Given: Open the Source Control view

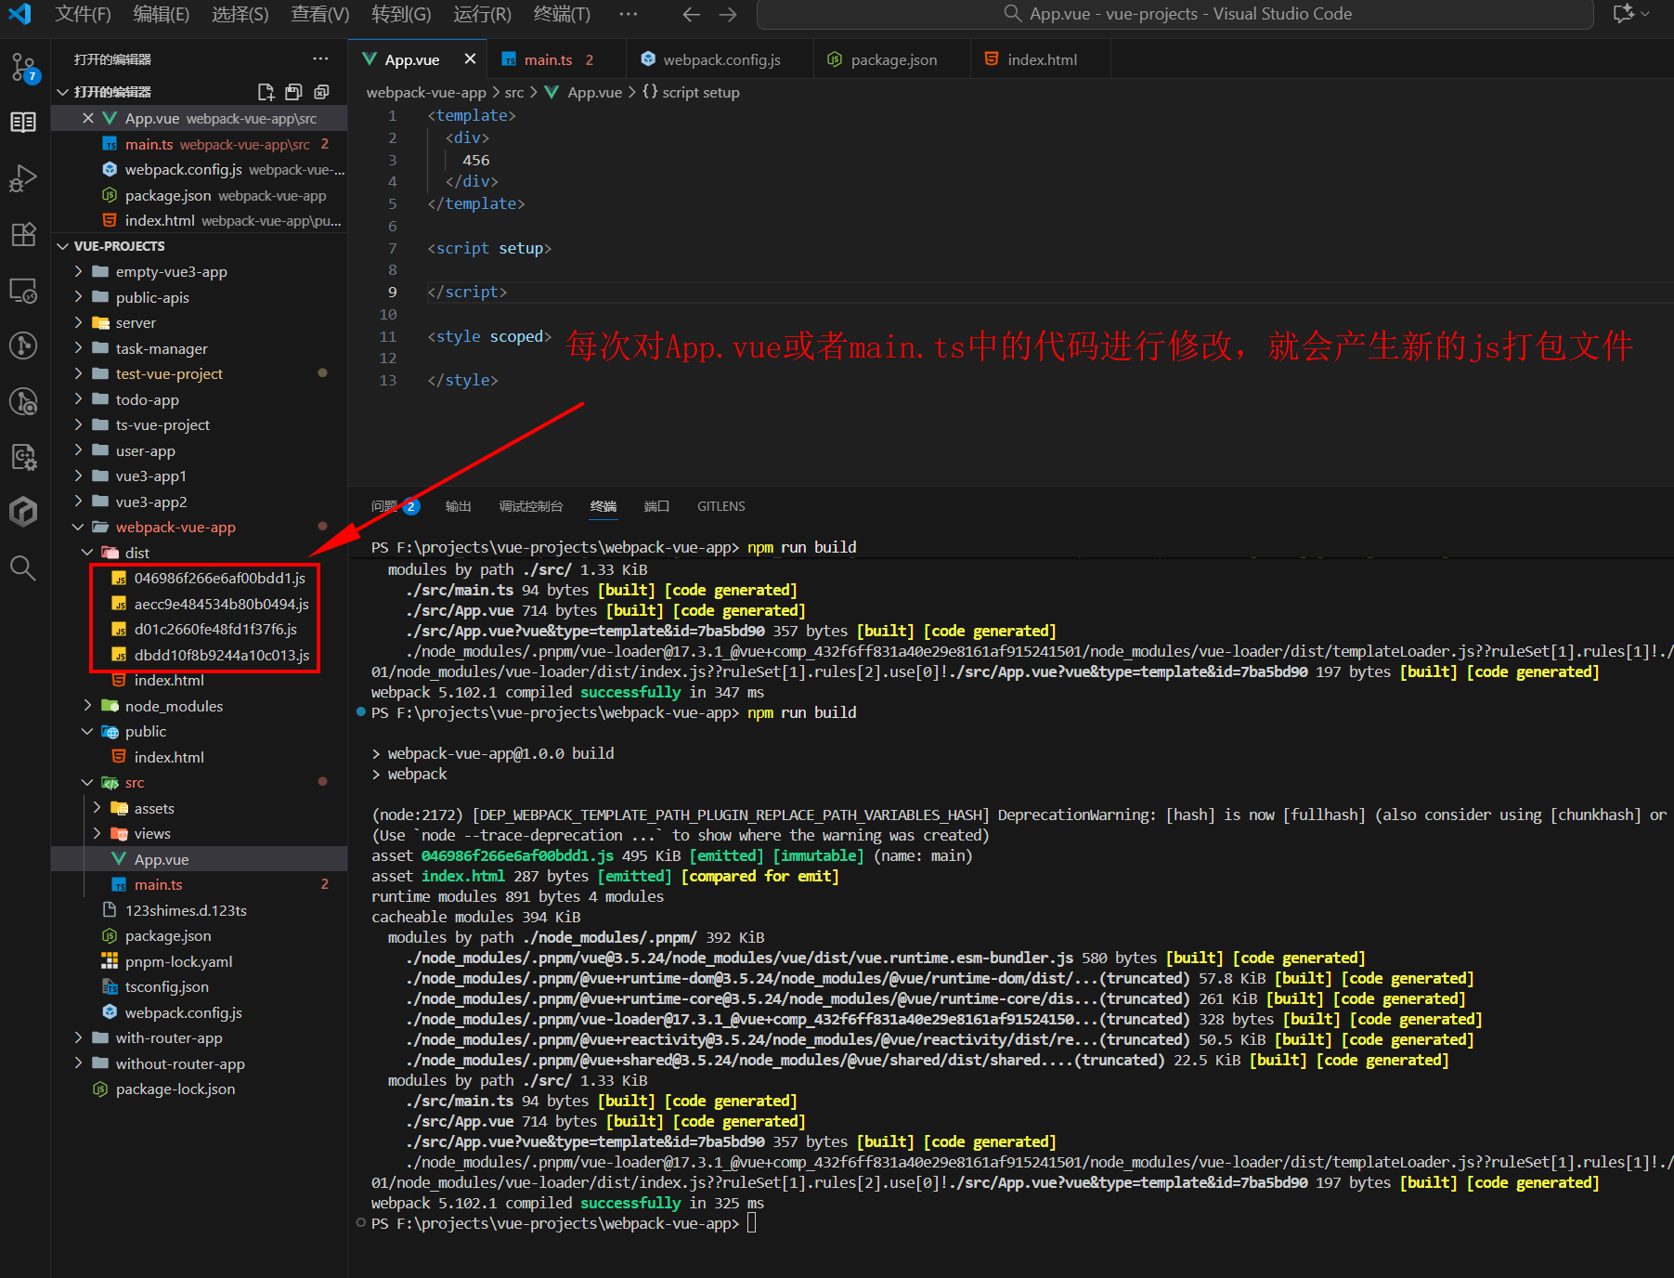Looking at the screenshot, I should click(23, 67).
